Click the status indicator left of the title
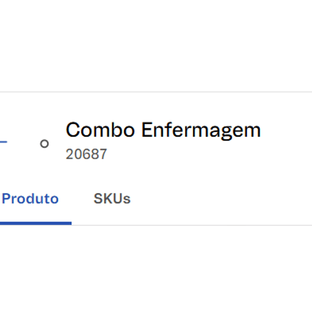This screenshot has width=312, height=312. 45,144
